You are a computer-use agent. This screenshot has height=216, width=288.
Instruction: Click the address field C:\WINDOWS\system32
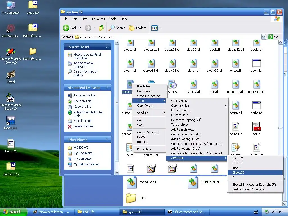tap(168, 37)
